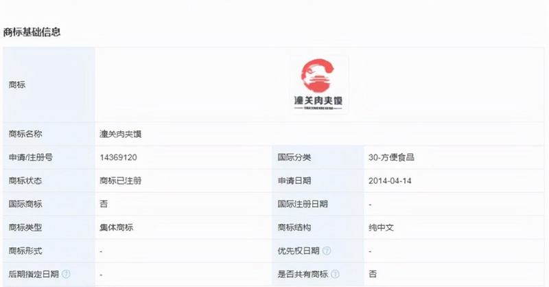The image size is (549, 287).
Task: Select the 申请/注册号 field label
Action: pyautogui.click(x=31, y=157)
